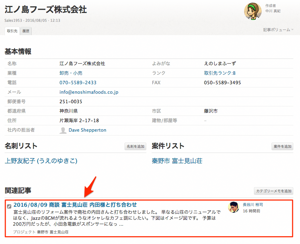Open the 上野友紀子 business card link
Image resolution: width=300 pixels, height=244 pixels.
(x=41, y=161)
